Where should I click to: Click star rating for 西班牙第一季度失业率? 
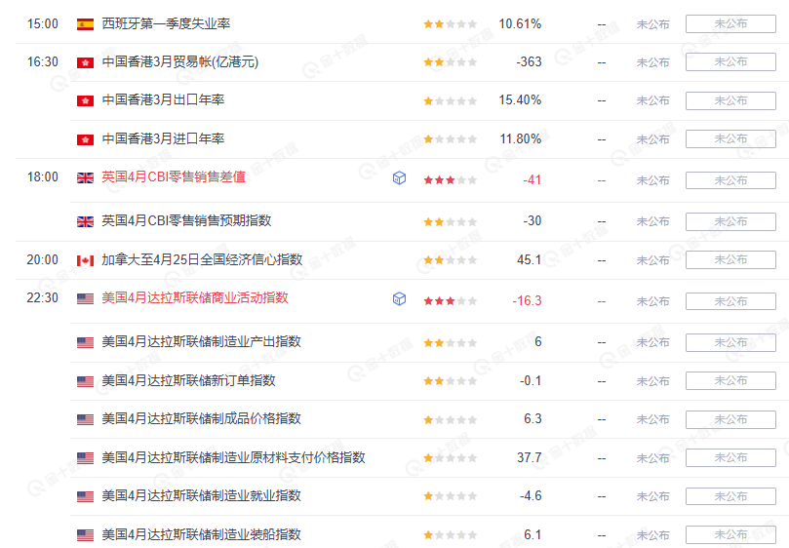tap(450, 24)
